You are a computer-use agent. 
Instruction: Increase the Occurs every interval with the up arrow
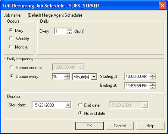click(67, 75)
